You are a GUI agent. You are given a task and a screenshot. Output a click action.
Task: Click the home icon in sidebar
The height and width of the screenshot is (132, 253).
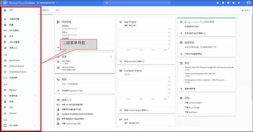tap(5, 10)
